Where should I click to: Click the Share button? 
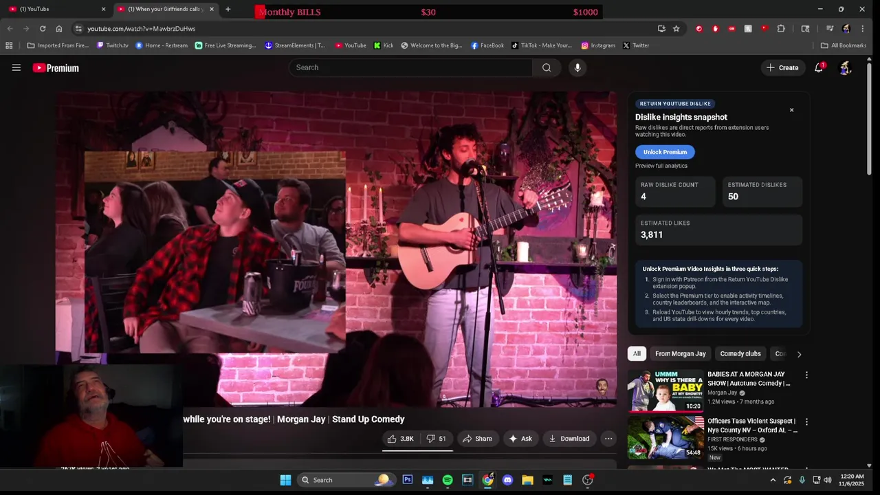tap(476, 439)
